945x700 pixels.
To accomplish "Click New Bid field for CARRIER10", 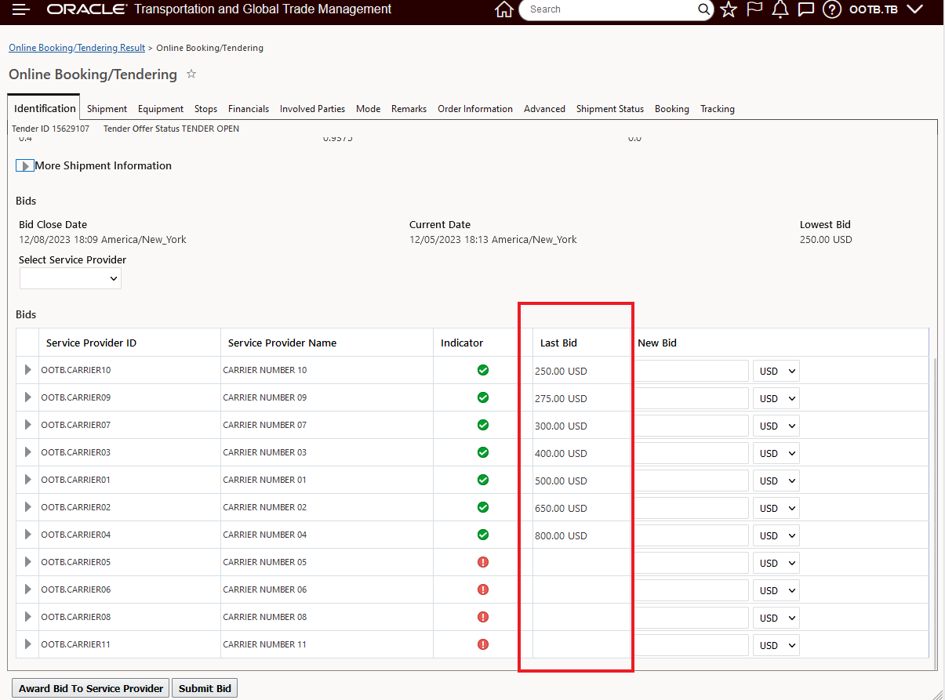I will coord(691,371).
